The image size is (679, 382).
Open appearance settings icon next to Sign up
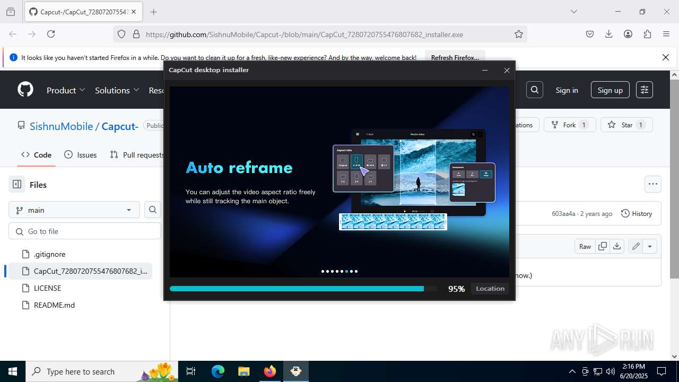645,90
